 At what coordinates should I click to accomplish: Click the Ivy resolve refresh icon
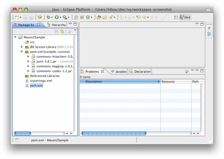coord(40,17)
